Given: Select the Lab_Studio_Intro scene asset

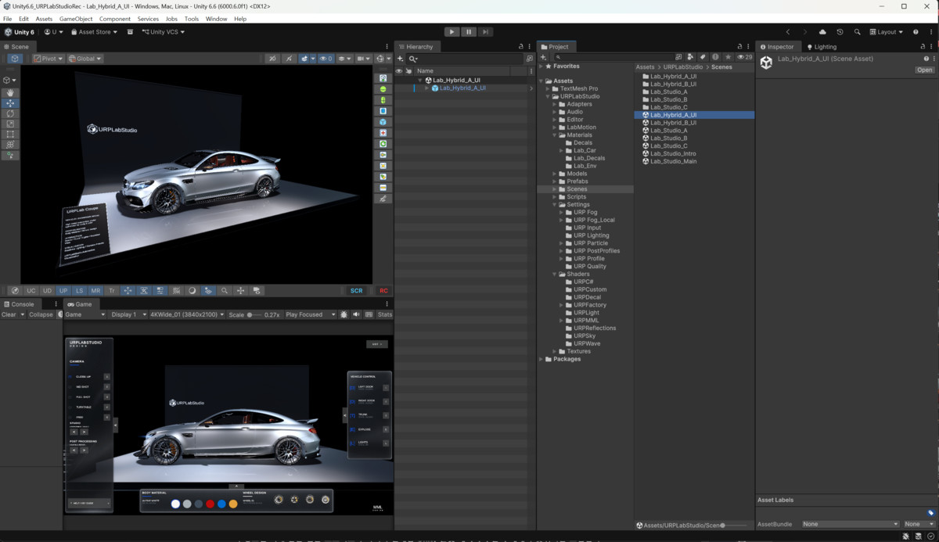Looking at the screenshot, I should 673,153.
